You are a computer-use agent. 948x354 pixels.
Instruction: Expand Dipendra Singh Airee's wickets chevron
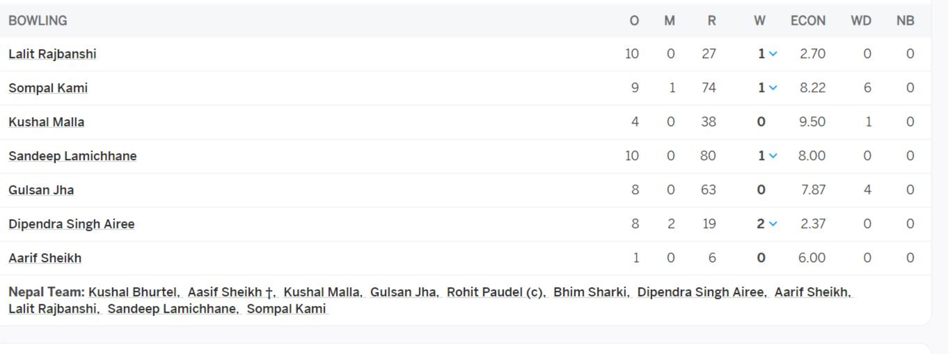773,224
